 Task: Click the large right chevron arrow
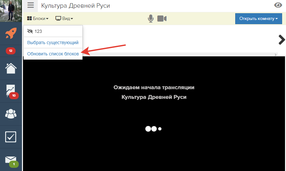281,40
